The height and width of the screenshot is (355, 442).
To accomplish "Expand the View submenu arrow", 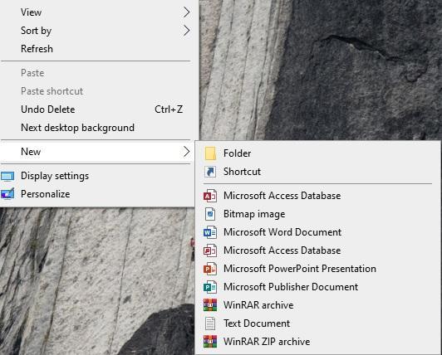I will (x=186, y=12).
